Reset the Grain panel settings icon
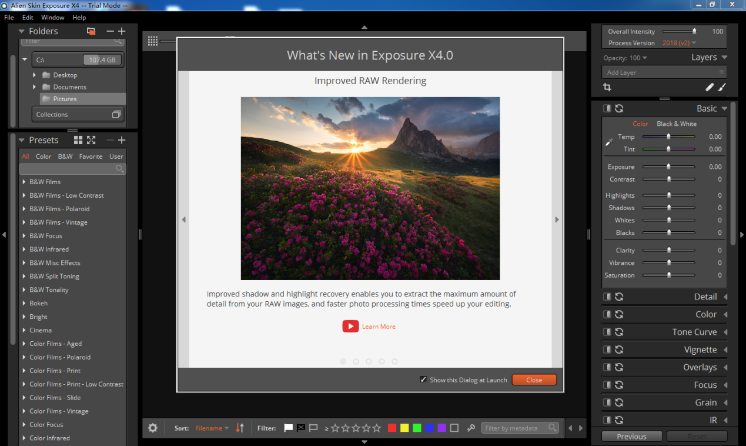Screen dimensions: 746x446 click(x=619, y=402)
